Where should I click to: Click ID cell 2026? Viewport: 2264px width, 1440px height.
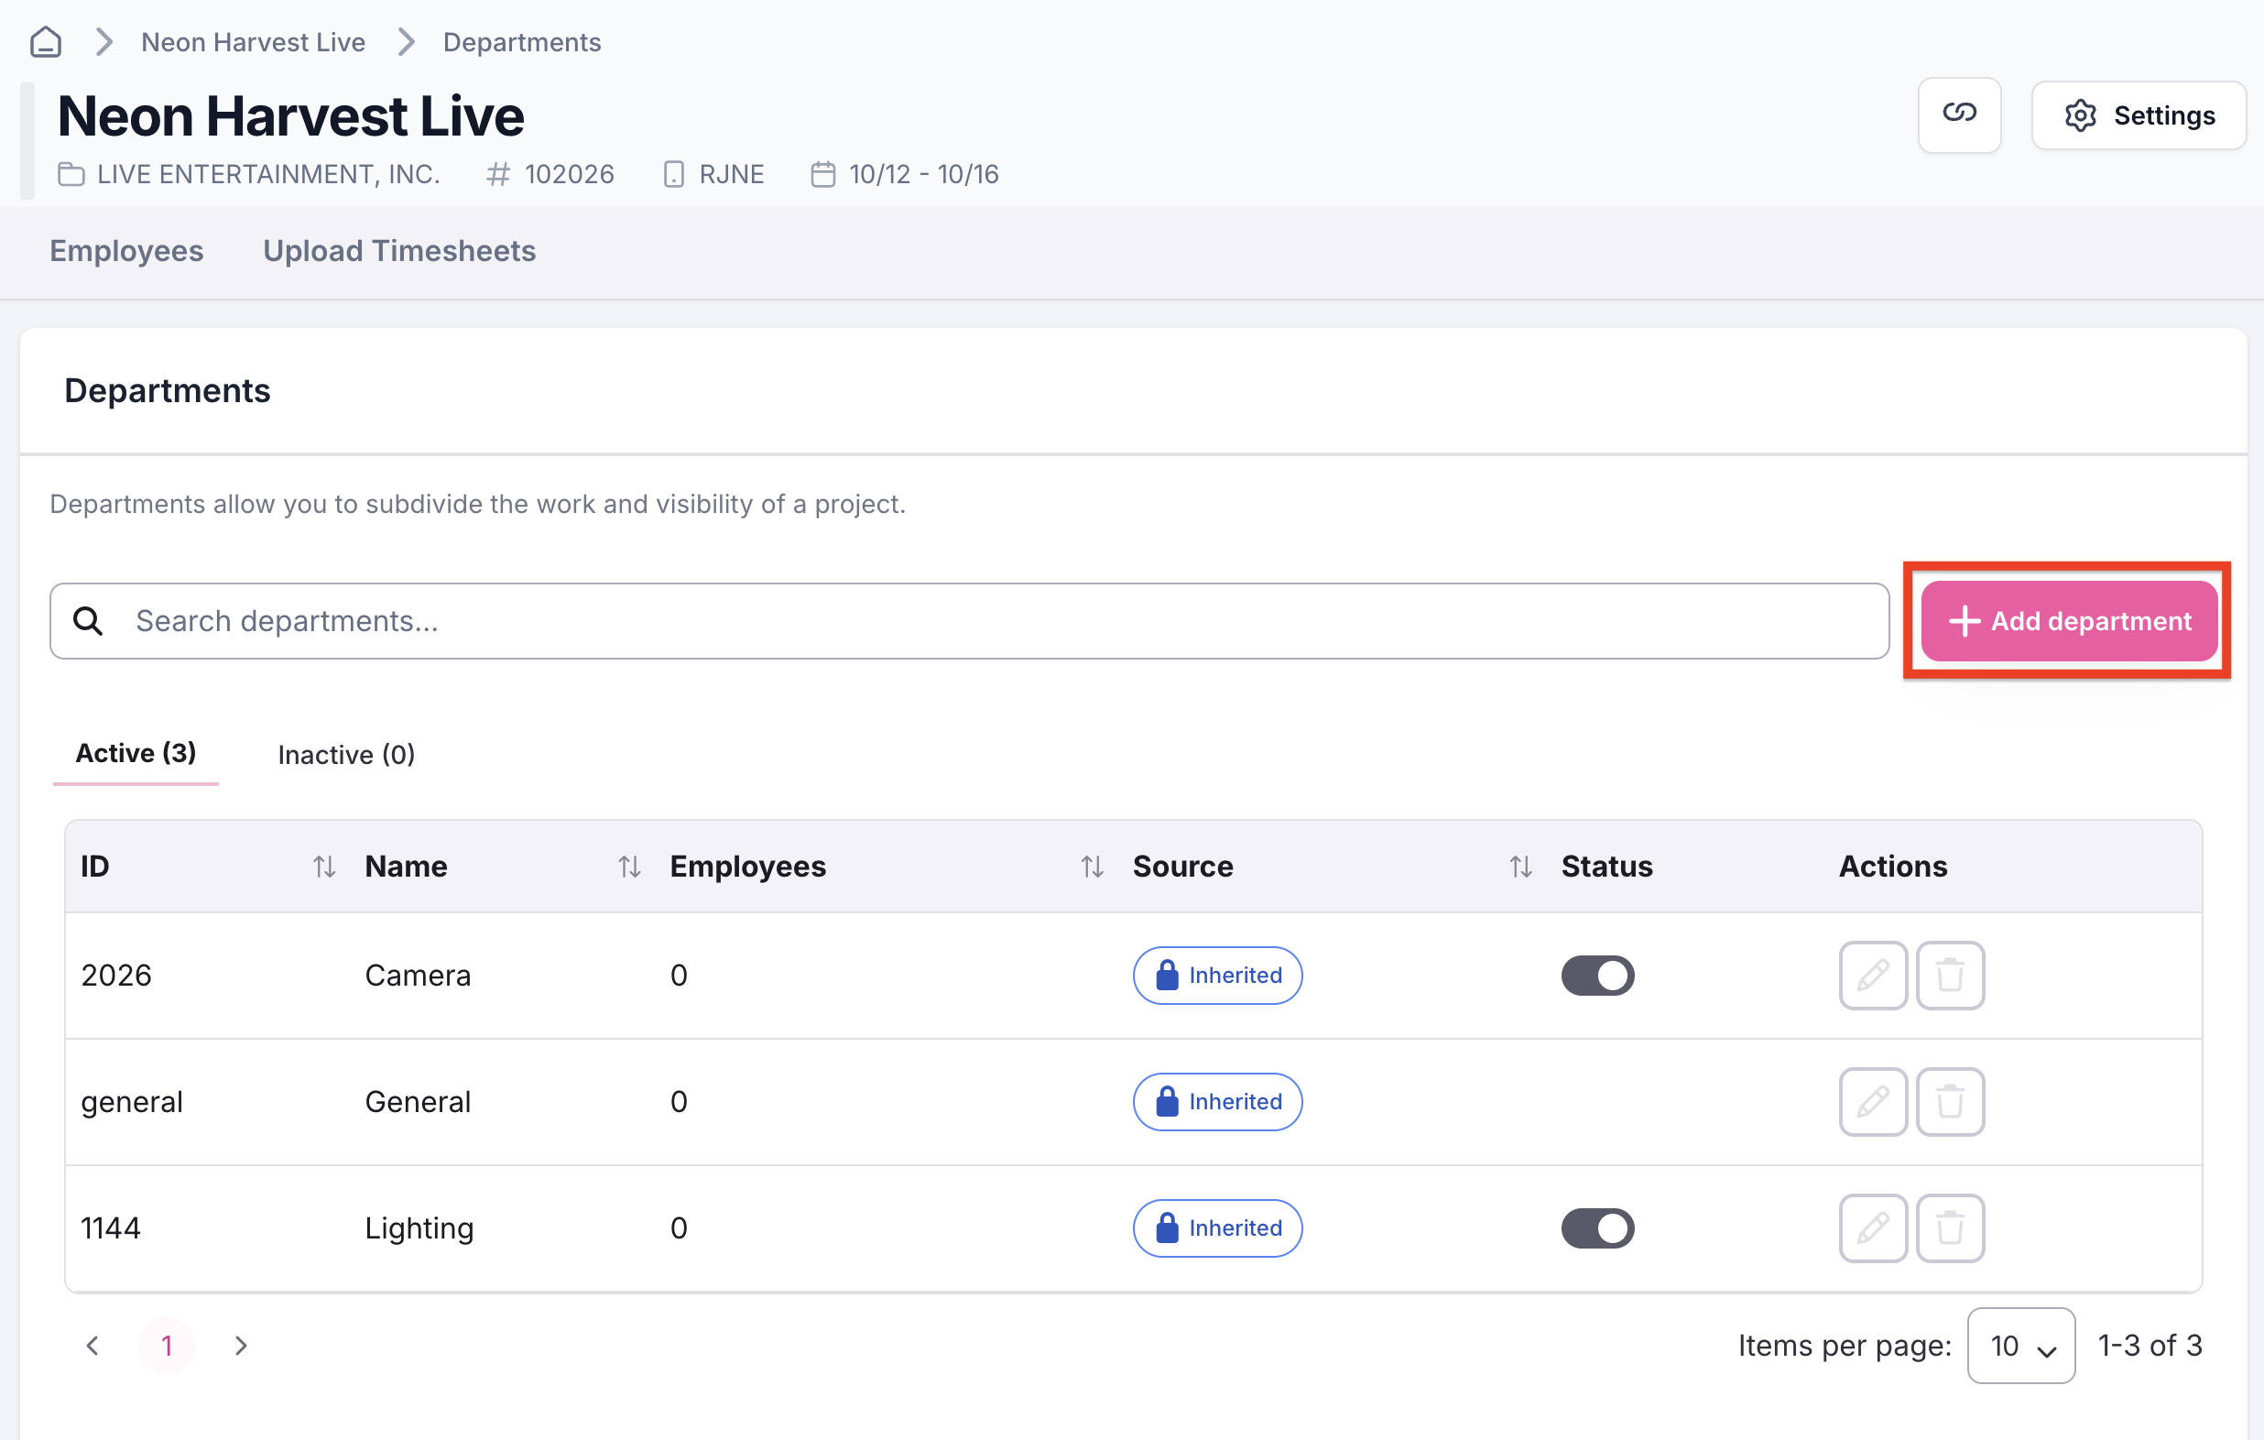115,976
